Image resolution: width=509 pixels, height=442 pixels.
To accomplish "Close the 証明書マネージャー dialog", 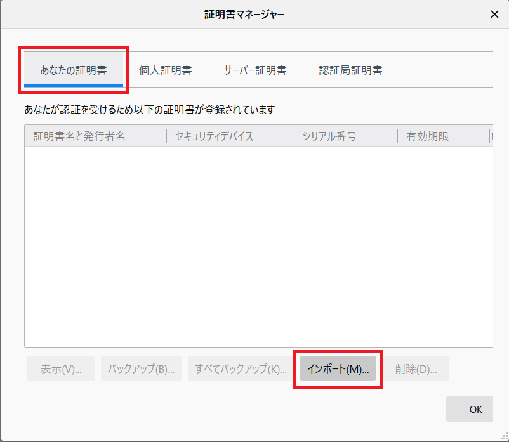I will [x=494, y=14].
